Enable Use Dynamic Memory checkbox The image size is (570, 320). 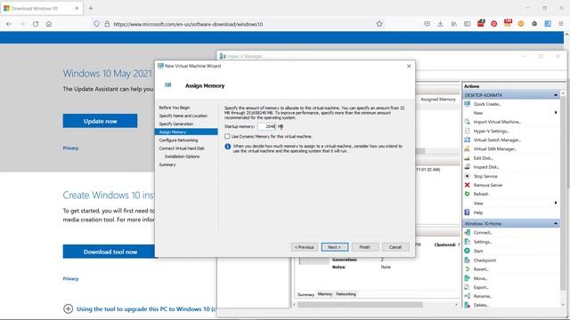coord(227,136)
